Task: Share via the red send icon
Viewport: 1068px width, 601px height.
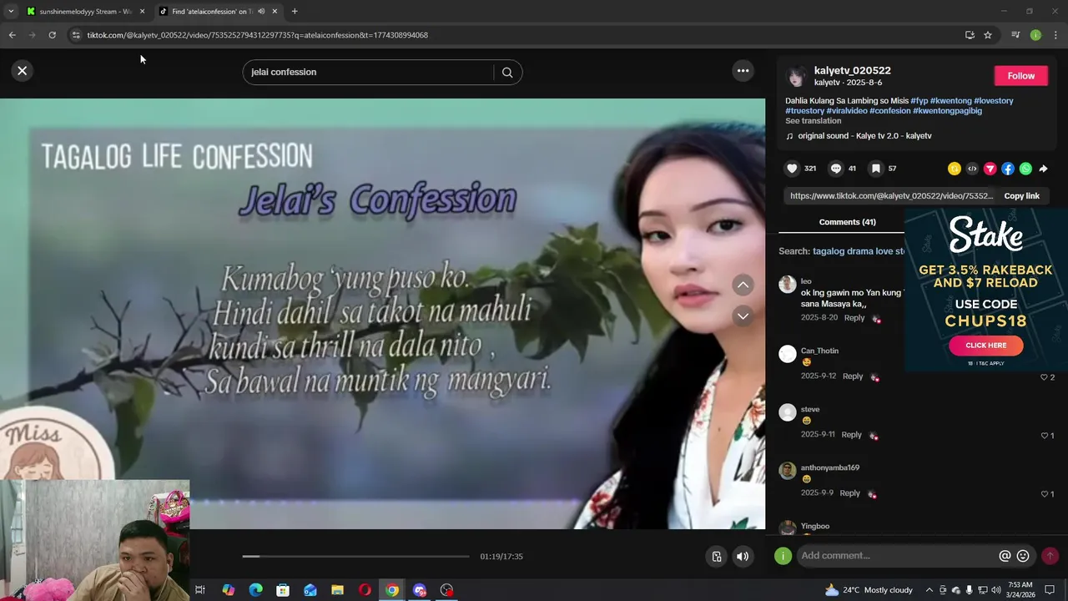Action: 990,169
